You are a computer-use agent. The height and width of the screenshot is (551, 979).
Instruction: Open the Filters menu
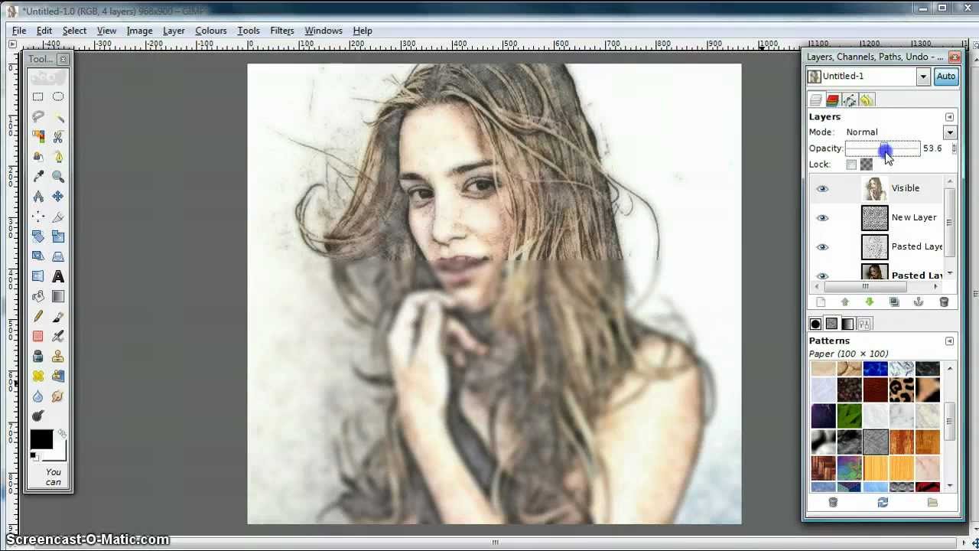(281, 31)
